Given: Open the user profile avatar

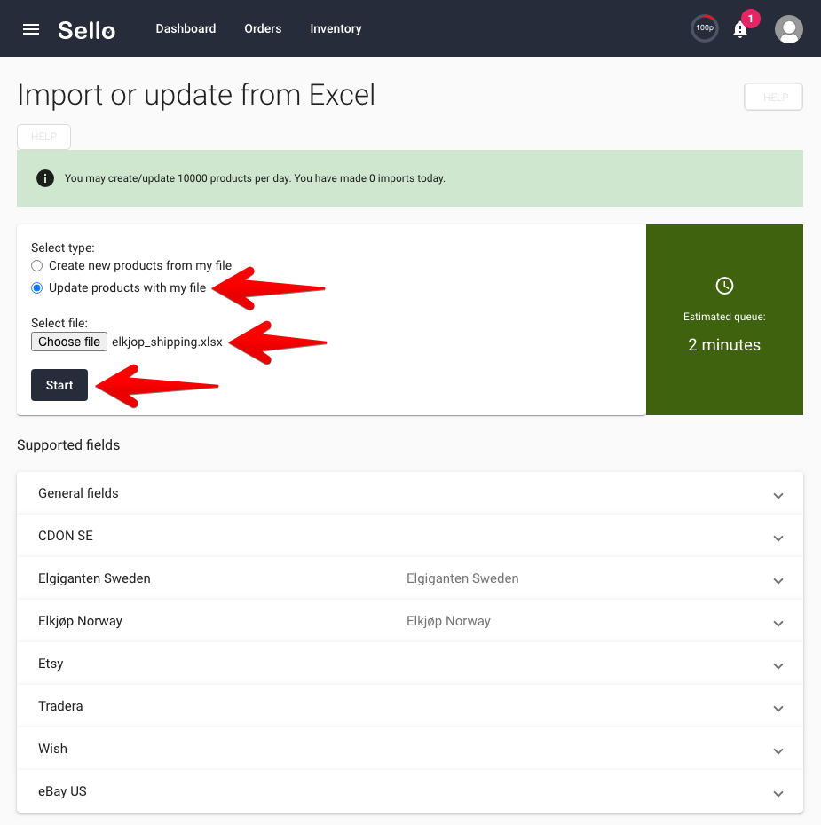Looking at the screenshot, I should (x=788, y=29).
